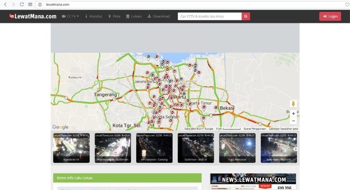Click the address bar showing lewatmana.com
Viewport: 350px width, 190px height.
tap(192, 4)
